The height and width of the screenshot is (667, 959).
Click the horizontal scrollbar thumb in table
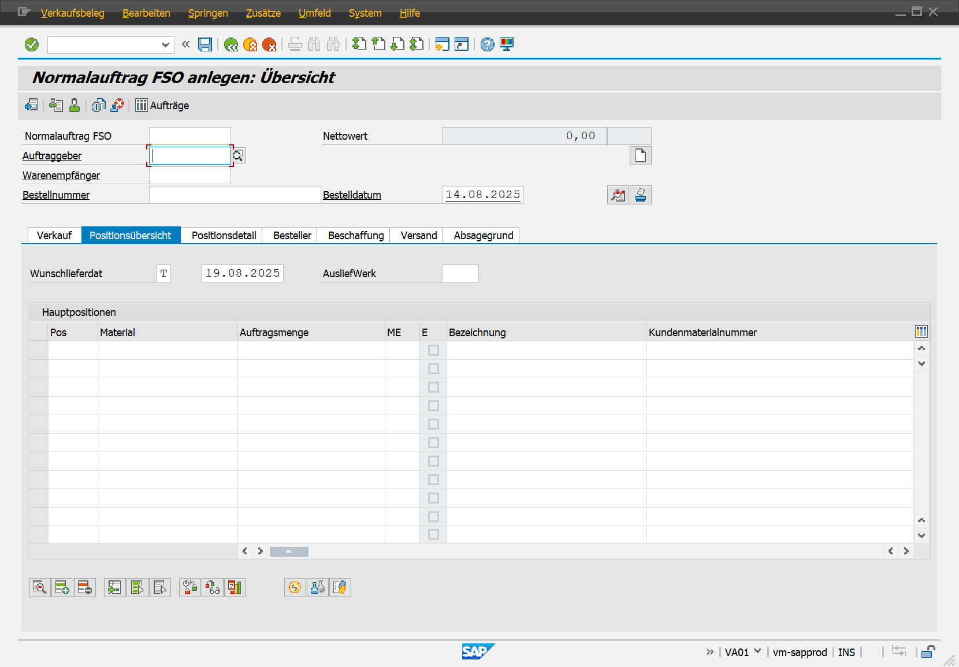289,552
